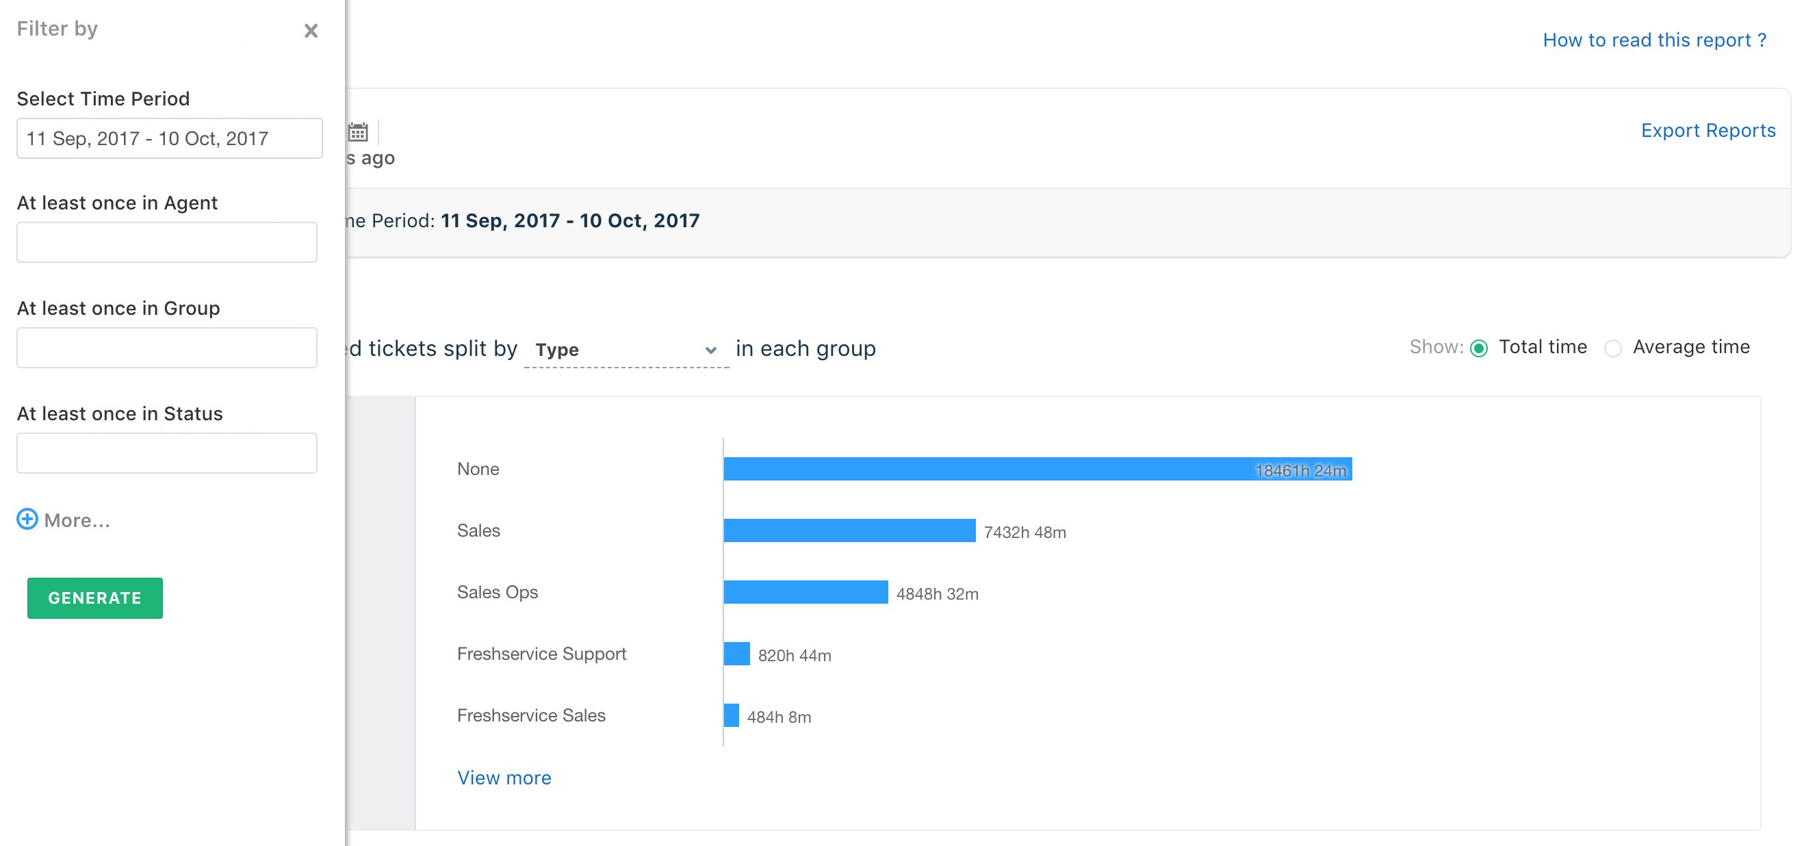Click the plus icon beside More
The height and width of the screenshot is (846, 1804).
pos(27,519)
